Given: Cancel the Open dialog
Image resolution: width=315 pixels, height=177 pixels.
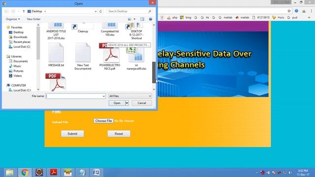Looking at the screenshot, I should point(142,103).
